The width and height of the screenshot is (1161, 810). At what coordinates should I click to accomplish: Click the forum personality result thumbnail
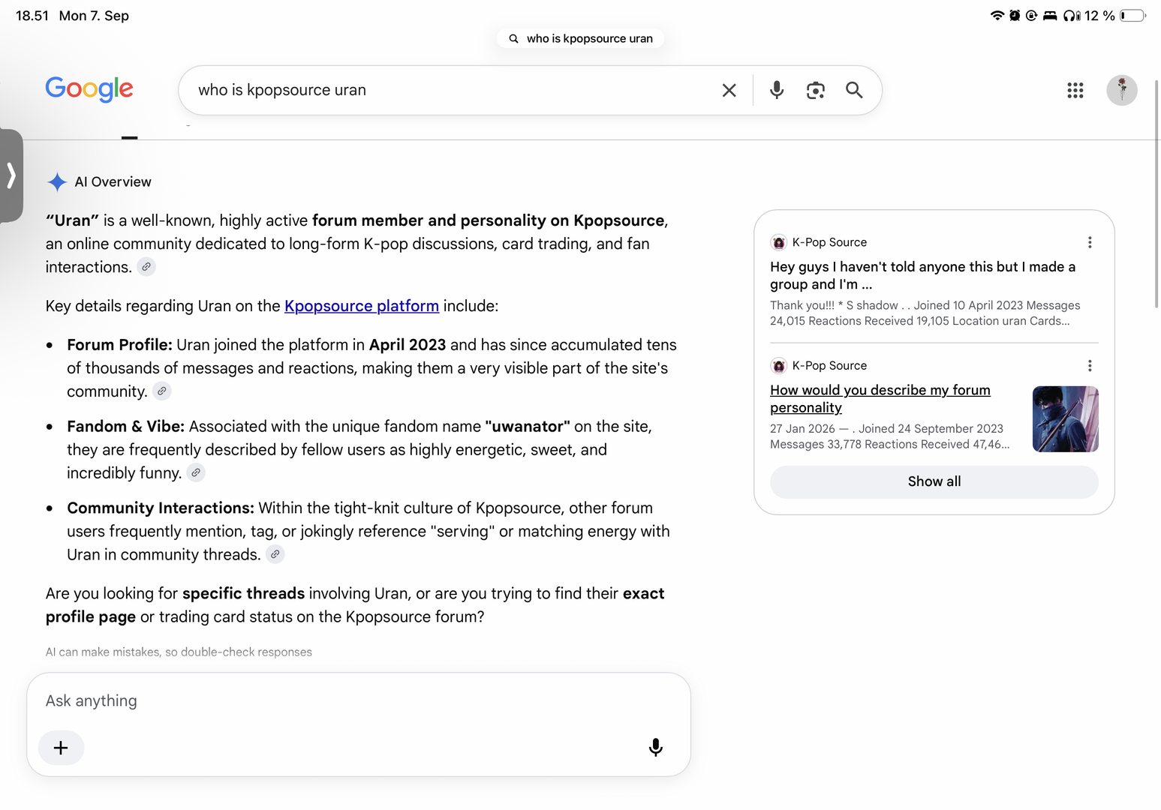[1066, 419]
